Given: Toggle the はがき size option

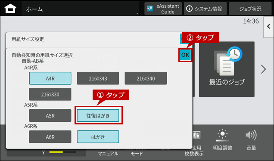Looking at the screenshot, I should coord(98,137).
